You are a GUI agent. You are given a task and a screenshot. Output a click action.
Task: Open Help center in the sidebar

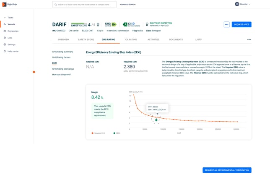coord(13,51)
